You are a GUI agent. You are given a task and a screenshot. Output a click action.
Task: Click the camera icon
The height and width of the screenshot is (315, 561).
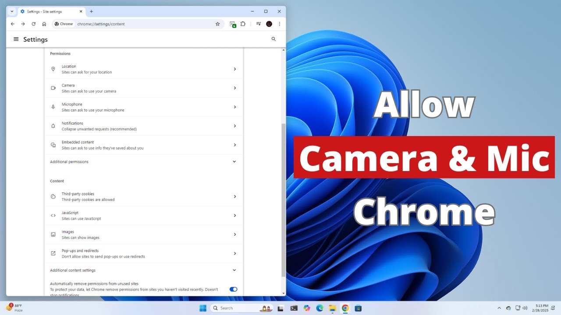pyautogui.click(x=53, y=88)
